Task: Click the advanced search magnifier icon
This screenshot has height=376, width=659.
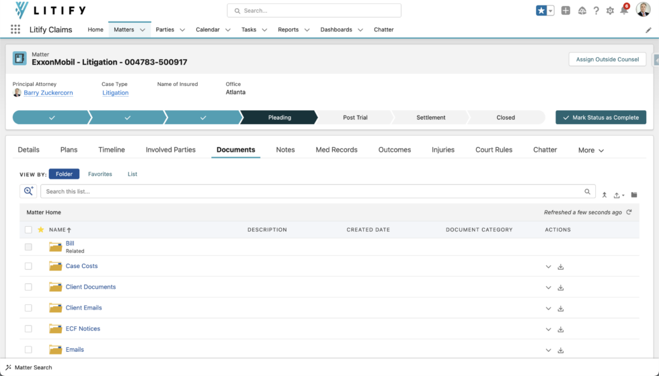Action: [28, 191]
